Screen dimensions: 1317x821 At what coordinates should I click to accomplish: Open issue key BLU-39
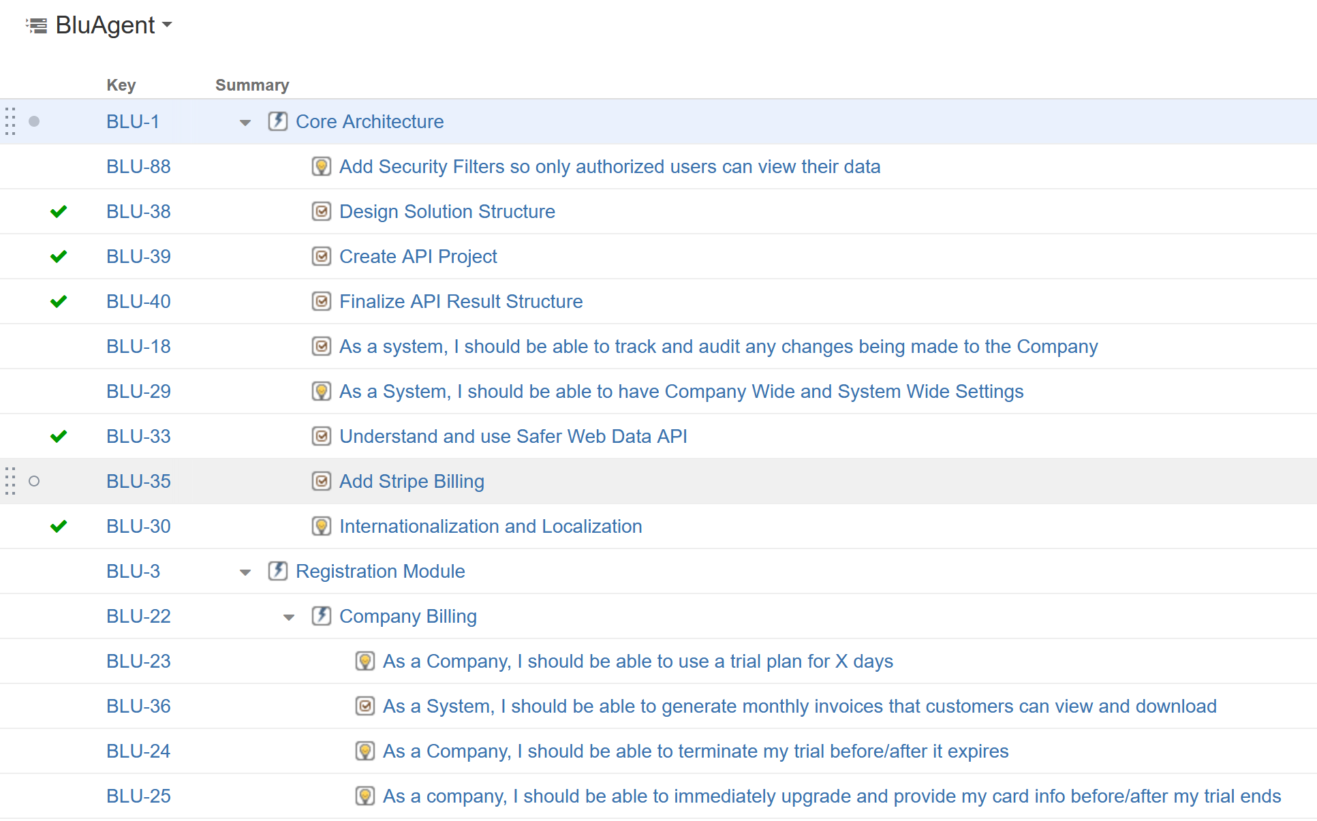(x=138, y=256)
